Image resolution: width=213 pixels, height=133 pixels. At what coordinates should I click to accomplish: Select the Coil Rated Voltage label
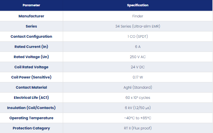coord(31,67)
